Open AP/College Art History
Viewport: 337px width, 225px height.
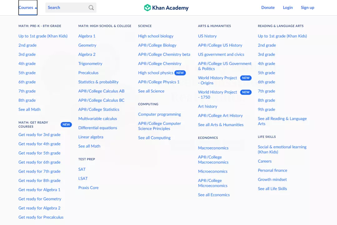220,115
